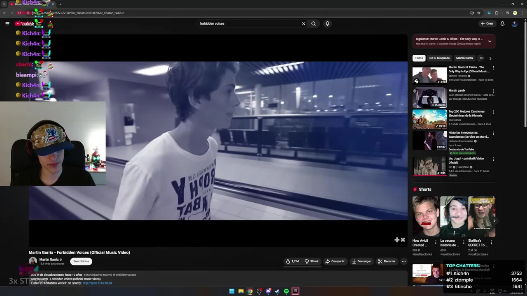This screenshot has width=527, height=296.
Task: Select the 'Martin Garrix' filter chip
Action: point(464,58)
